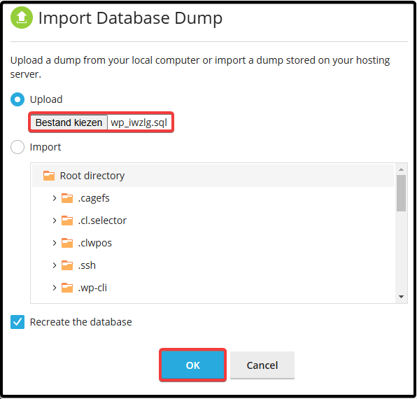Expand the .ssh folder chevron
The image size is (417, 399).
point(55,265)
